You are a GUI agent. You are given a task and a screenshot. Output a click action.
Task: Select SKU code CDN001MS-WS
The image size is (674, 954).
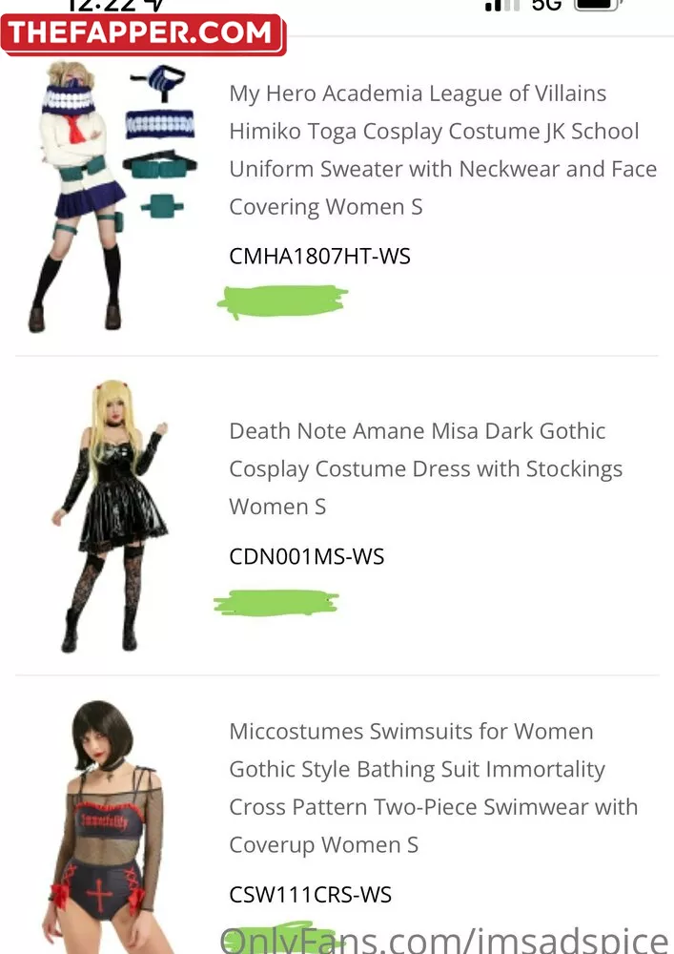point(307,557)
